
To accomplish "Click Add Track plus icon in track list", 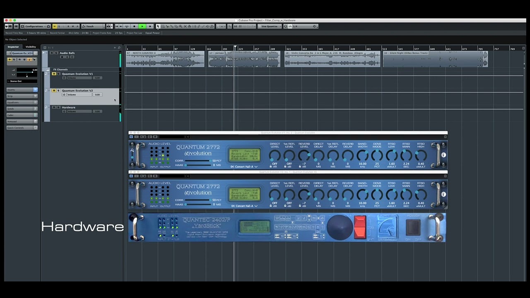I will [115, 48].
